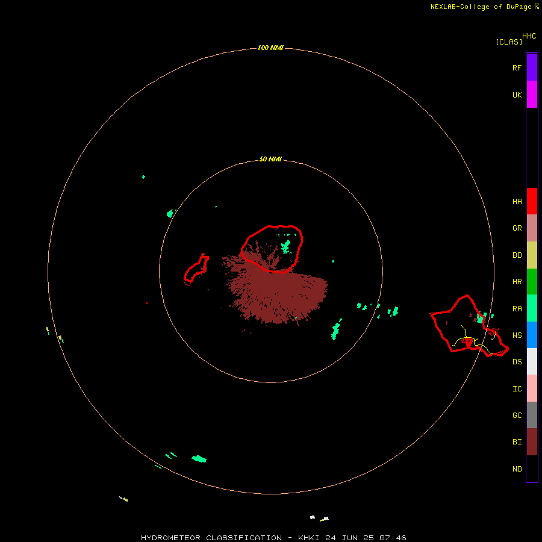Click the 'KHKI' radar site identifier

click(x=310, y=538)
